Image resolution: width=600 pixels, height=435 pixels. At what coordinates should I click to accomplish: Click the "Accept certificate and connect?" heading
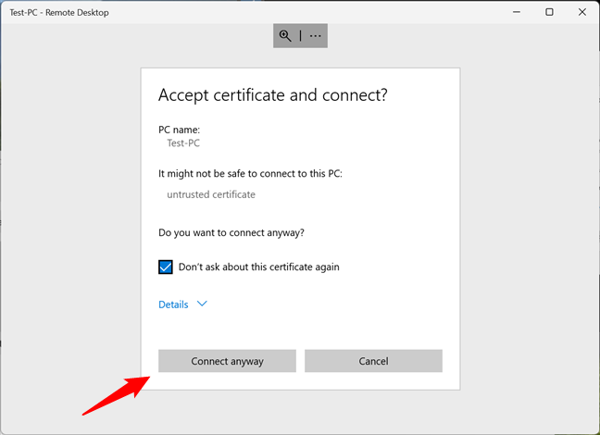(x=273, y=95)
